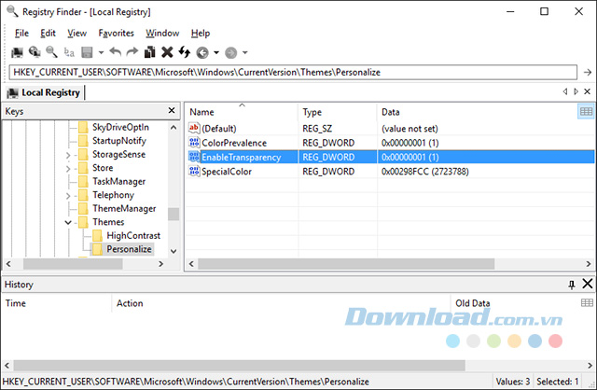
Task: Click the Copy toolbar icon
Action: click(149, 52)
